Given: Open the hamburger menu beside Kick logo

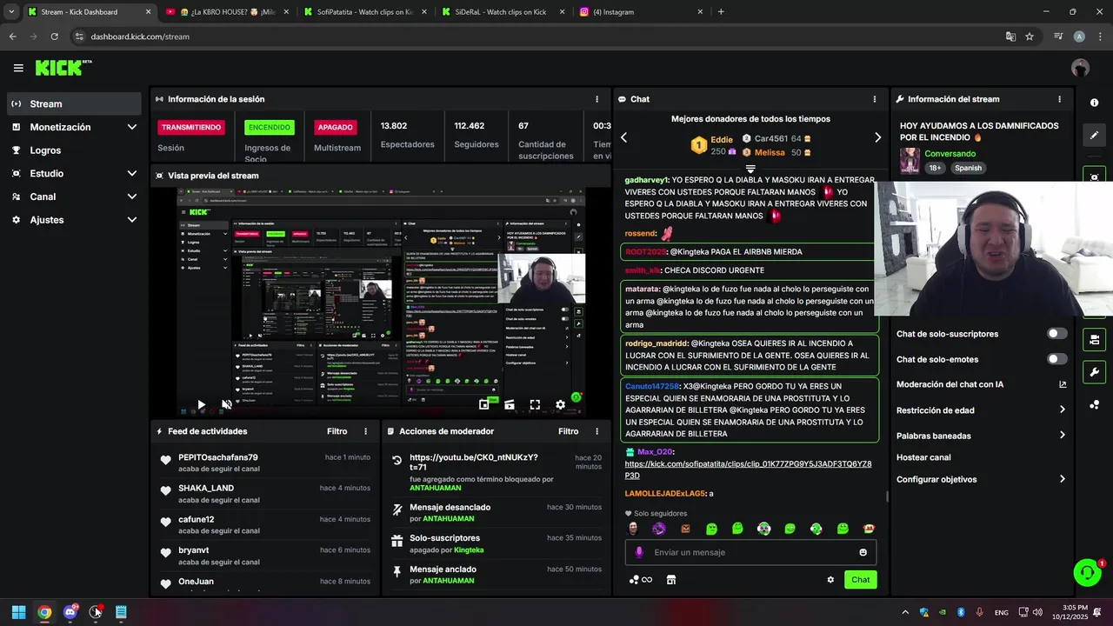Looking at the screenshot, I should click(18, 68).
